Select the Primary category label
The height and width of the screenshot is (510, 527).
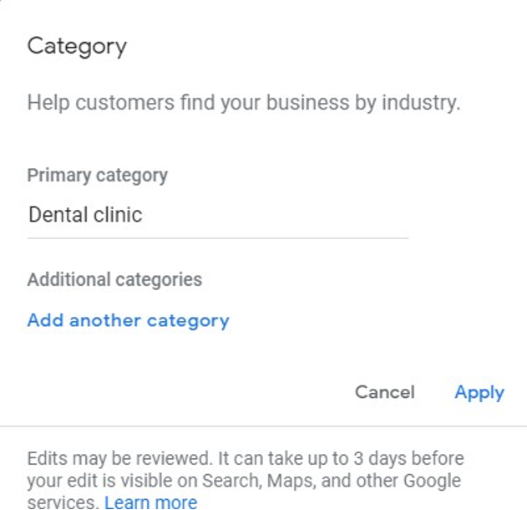click(98, 176)
